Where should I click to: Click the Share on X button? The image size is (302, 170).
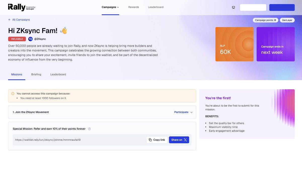[x=179, y=140]
